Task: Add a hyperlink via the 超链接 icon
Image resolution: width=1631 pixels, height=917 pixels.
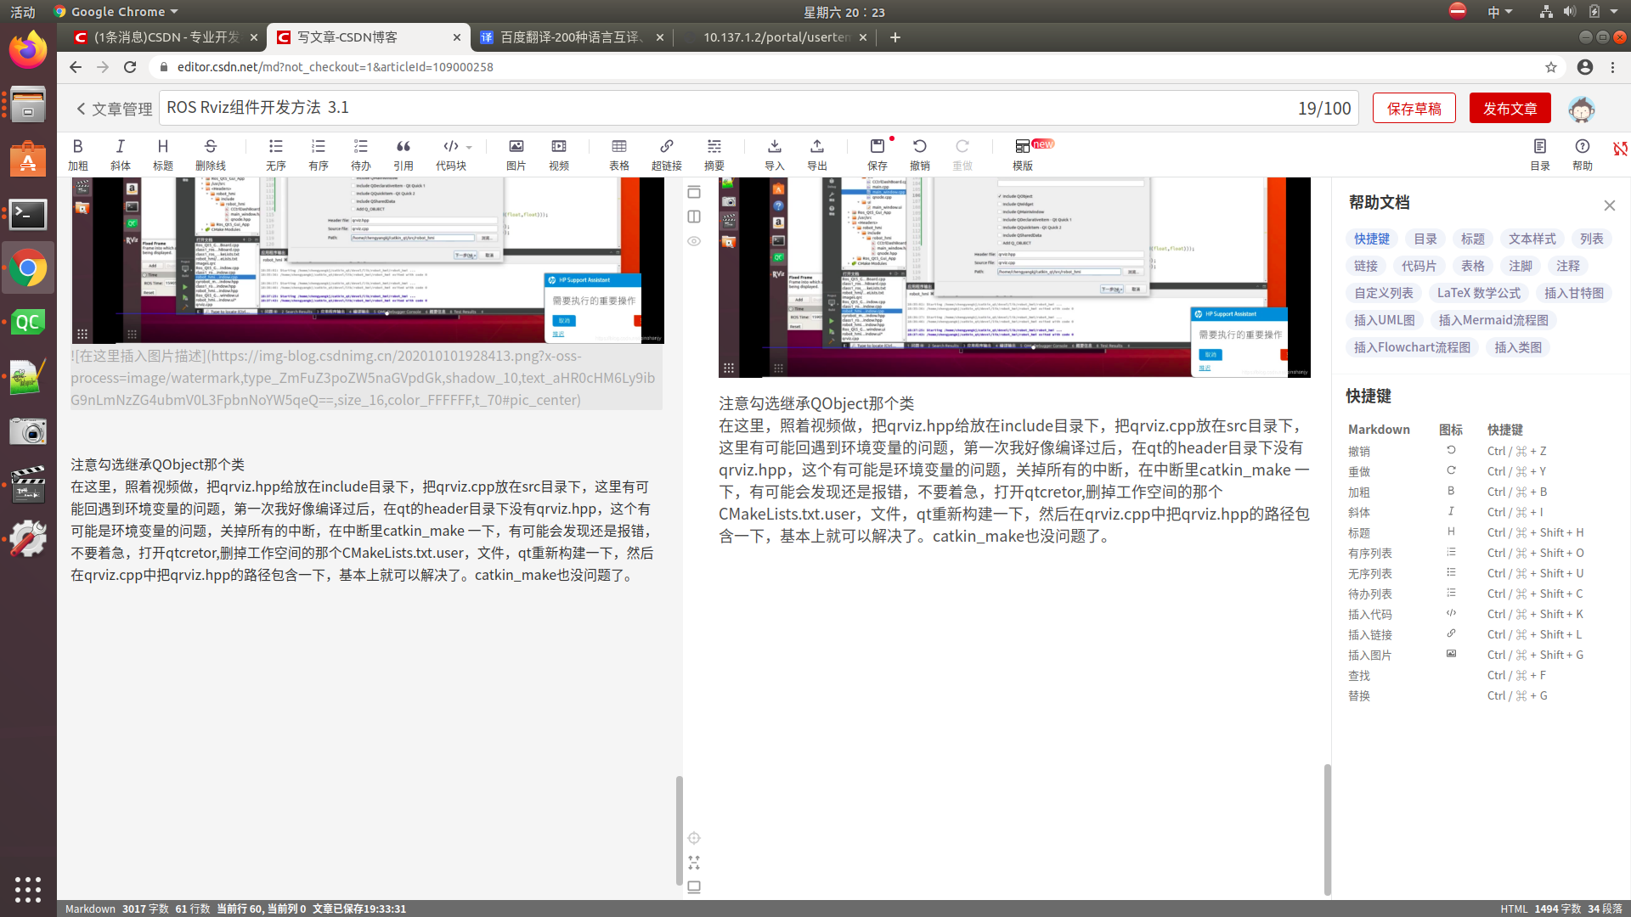Action: pos(666,147)
